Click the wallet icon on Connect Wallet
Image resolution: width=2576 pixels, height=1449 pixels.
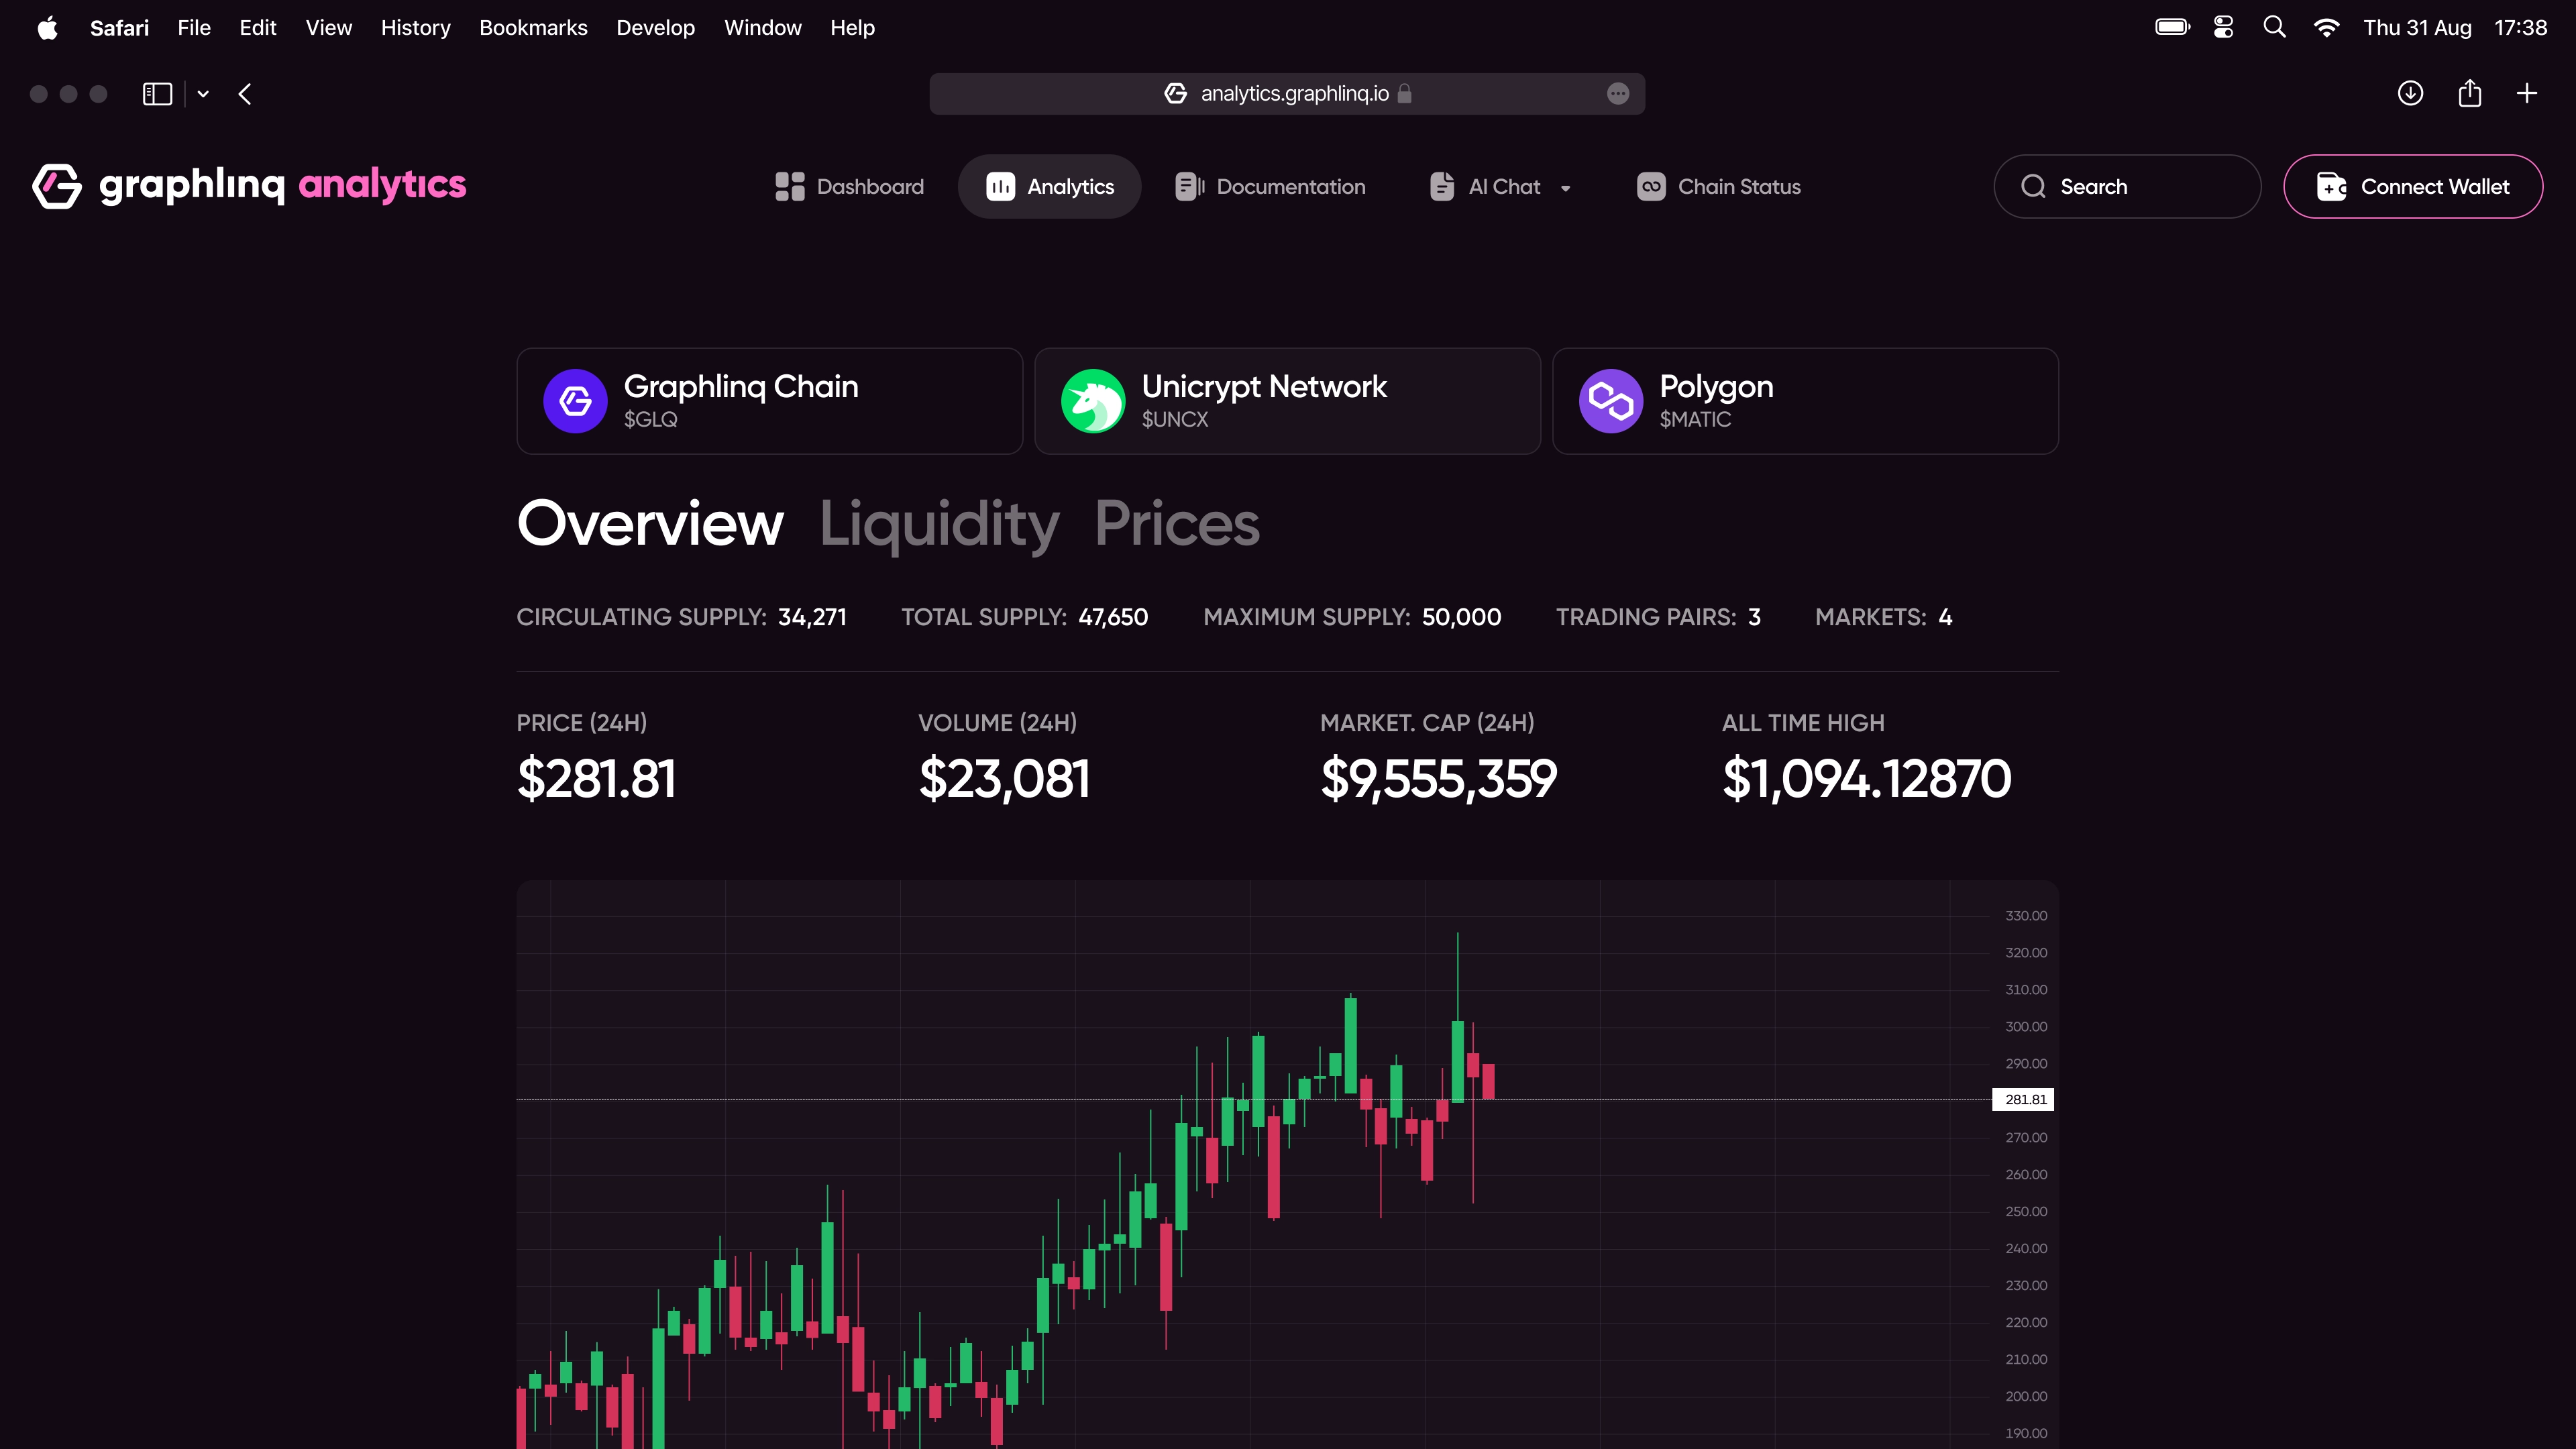coord(2331,186)
